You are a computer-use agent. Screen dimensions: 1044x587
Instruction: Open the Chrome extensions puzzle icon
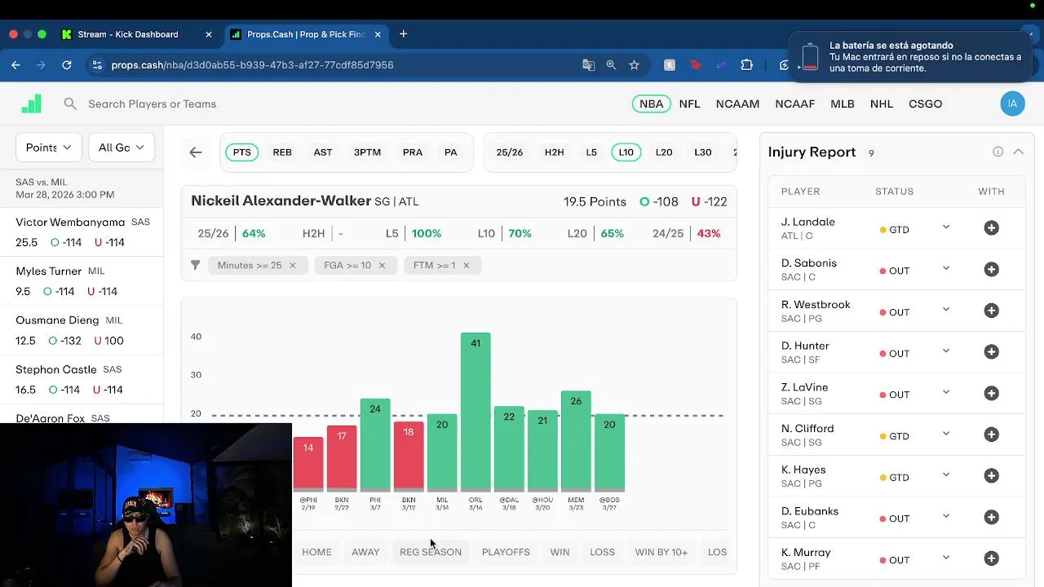point(746,64)
